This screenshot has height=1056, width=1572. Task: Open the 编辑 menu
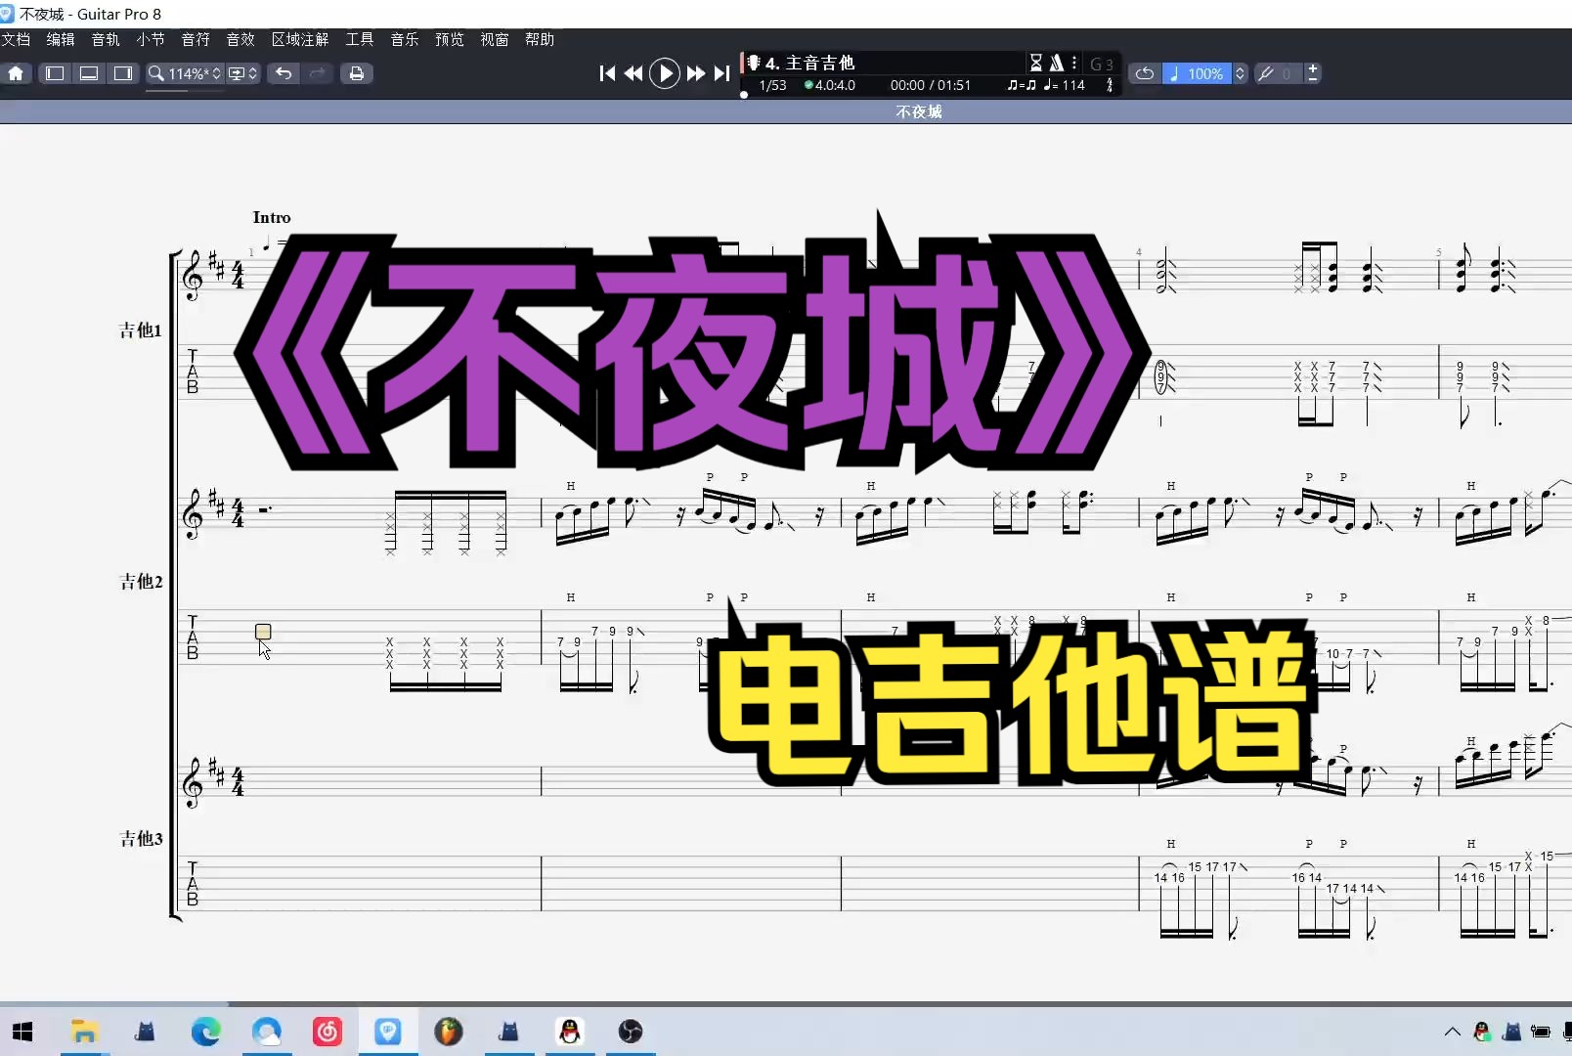tap(61, 39)
